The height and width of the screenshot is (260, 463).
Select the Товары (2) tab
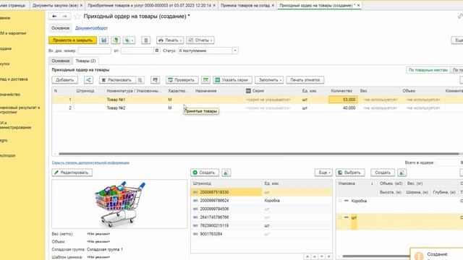point(85,61)
